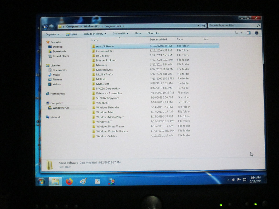This screenshot has width=279, height=209.
Task: Select the Macrium folder icon
Action: coord(93,65)
